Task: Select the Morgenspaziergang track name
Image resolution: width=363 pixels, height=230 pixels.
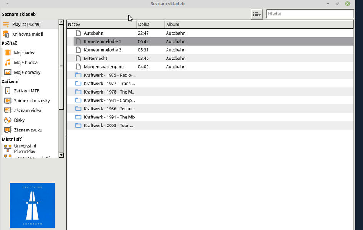Action: click(104, 67)
